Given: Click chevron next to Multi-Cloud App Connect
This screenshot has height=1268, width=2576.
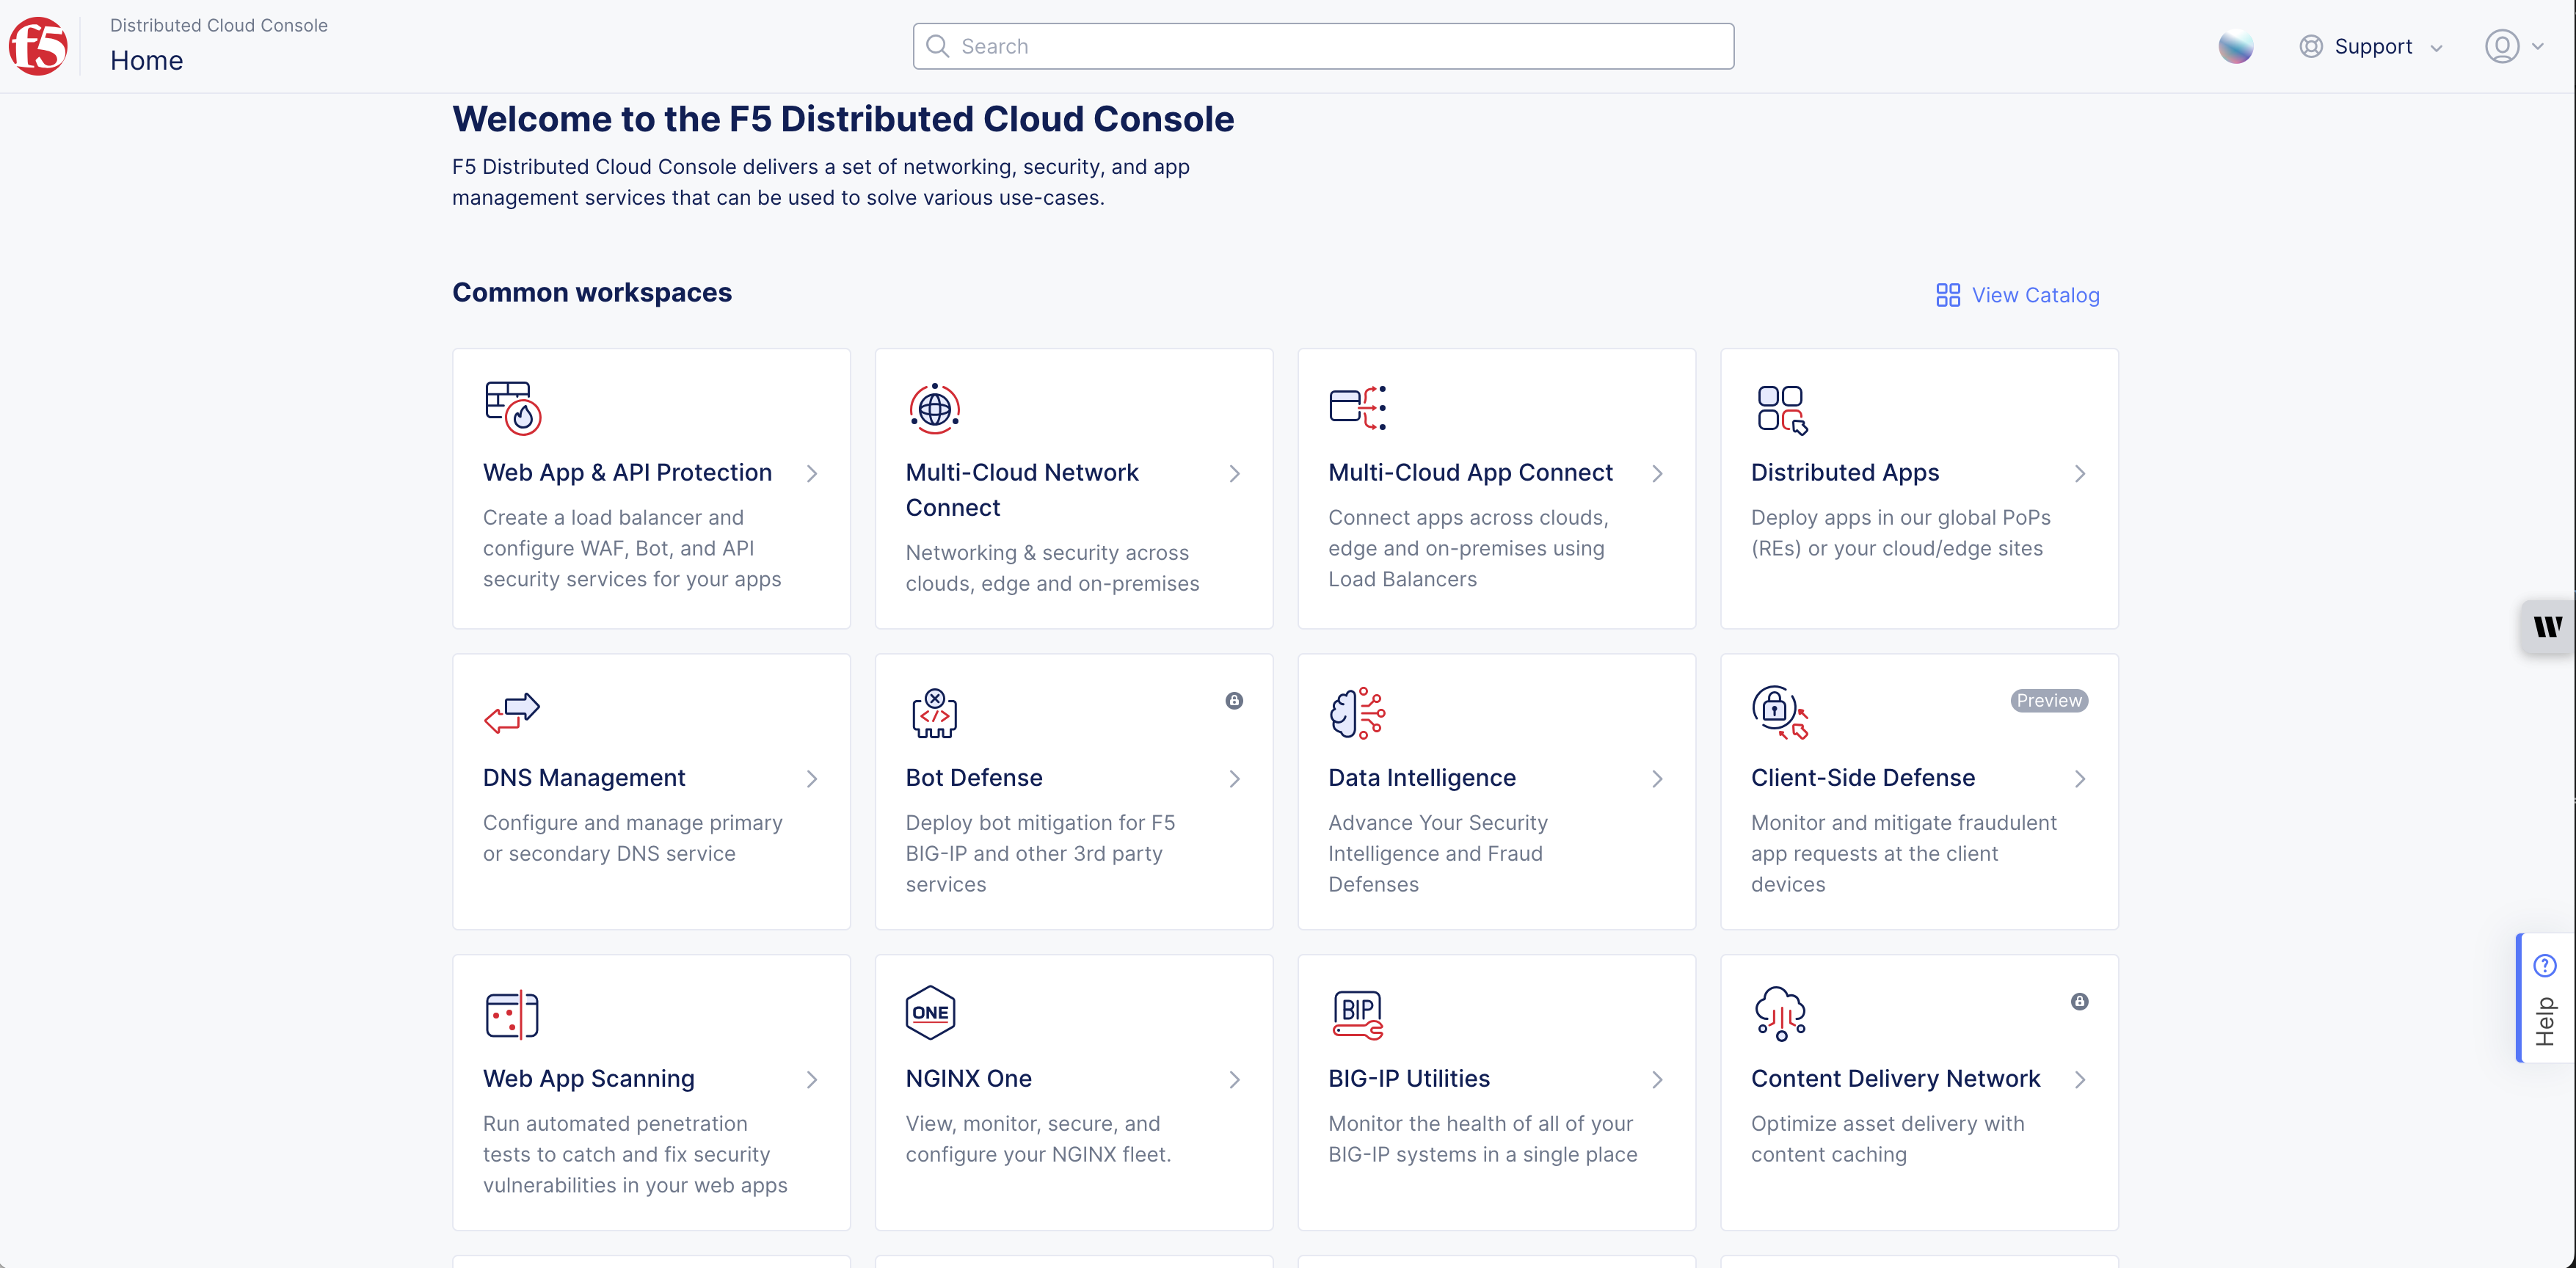Looking at the screenshot, I should tap(1657, 474).
